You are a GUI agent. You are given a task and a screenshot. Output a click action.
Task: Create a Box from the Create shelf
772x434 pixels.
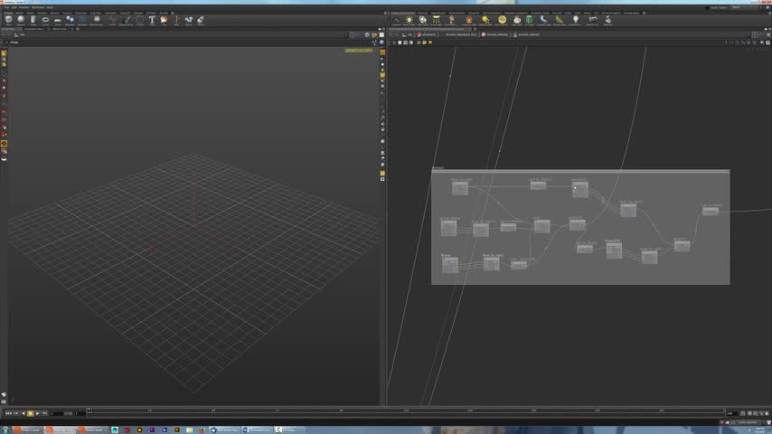pos(8,20)
